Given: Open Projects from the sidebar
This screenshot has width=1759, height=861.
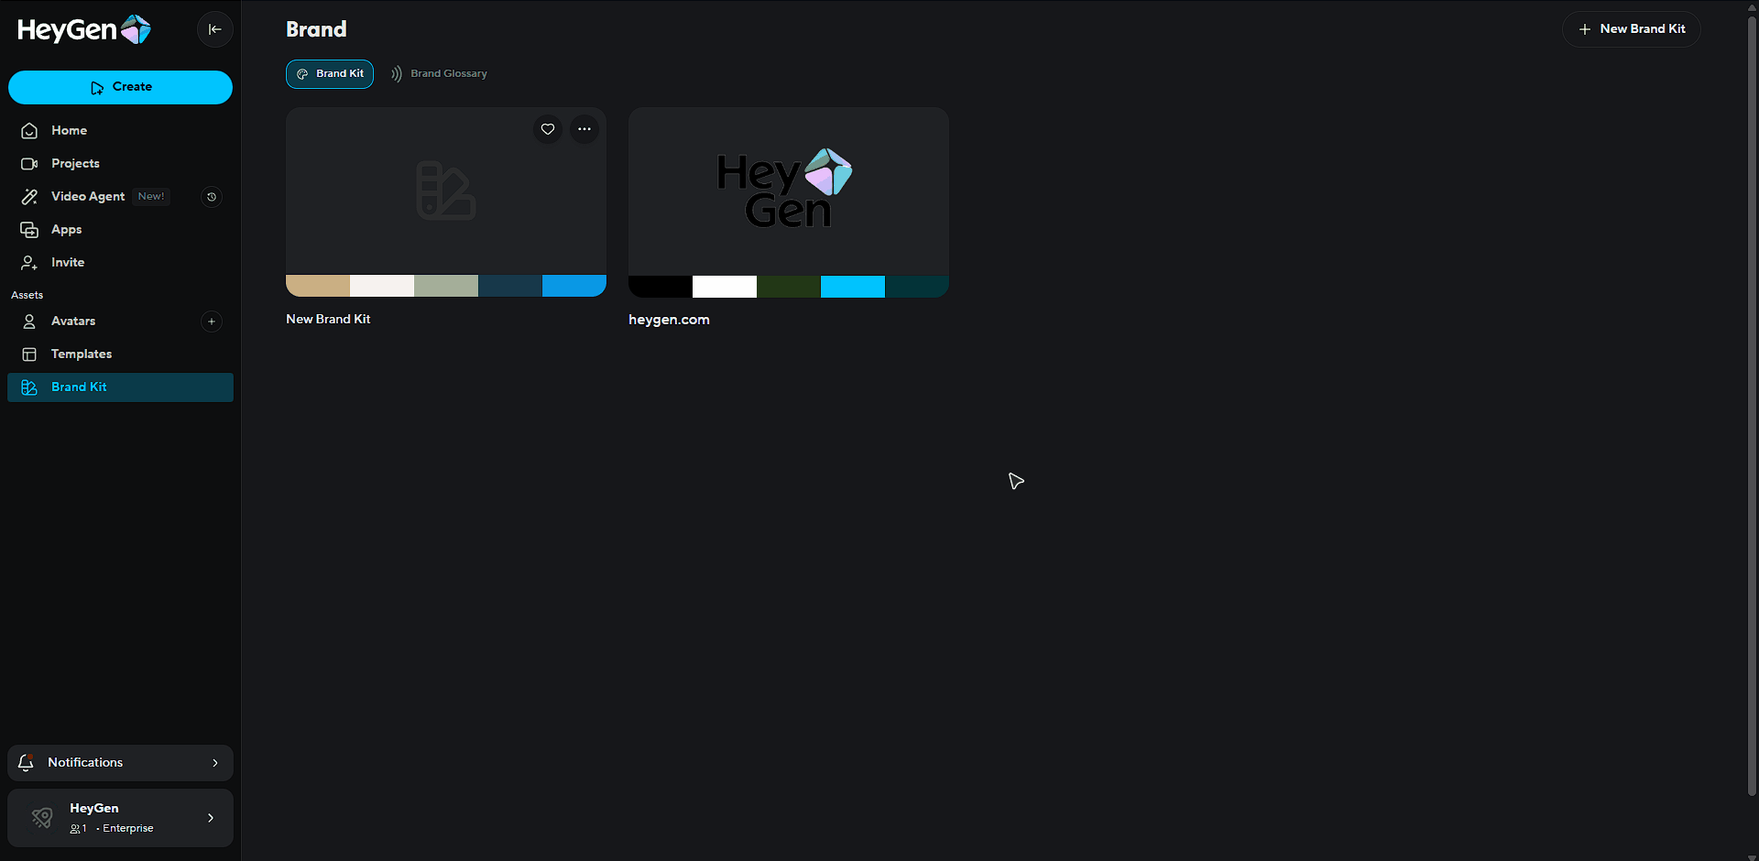Looking at the screenshot, I should click(75, 164).
